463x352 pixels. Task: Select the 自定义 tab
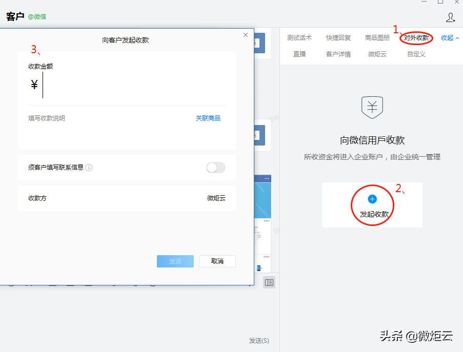[415, 53]
